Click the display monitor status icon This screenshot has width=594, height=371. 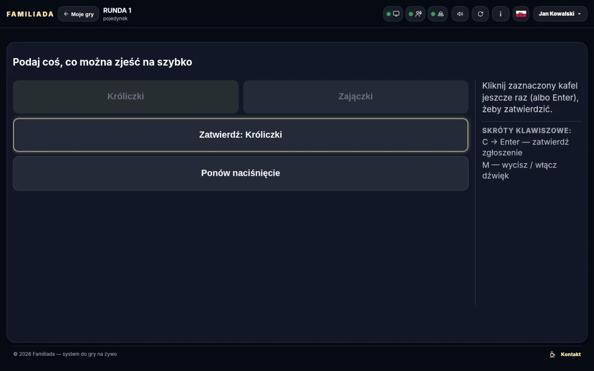(x=393, y=14)
